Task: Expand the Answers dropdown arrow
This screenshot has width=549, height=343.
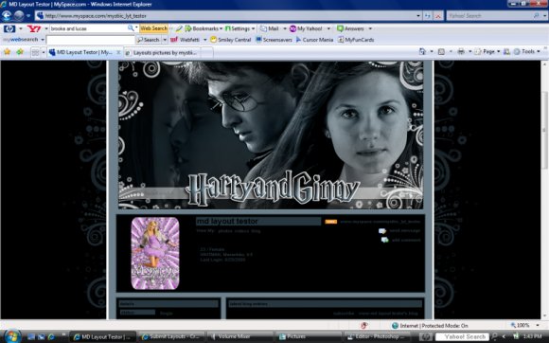Action: click(x=370, y=28)
